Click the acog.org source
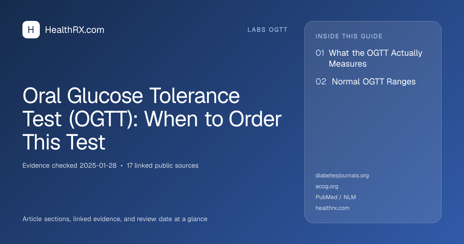Image resolution: width=464 pixels, height=244 pixels. click(327, 186)
